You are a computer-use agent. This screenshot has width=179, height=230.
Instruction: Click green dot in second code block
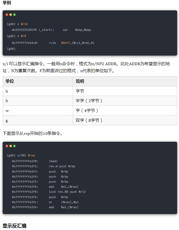(x=14, y=146)
